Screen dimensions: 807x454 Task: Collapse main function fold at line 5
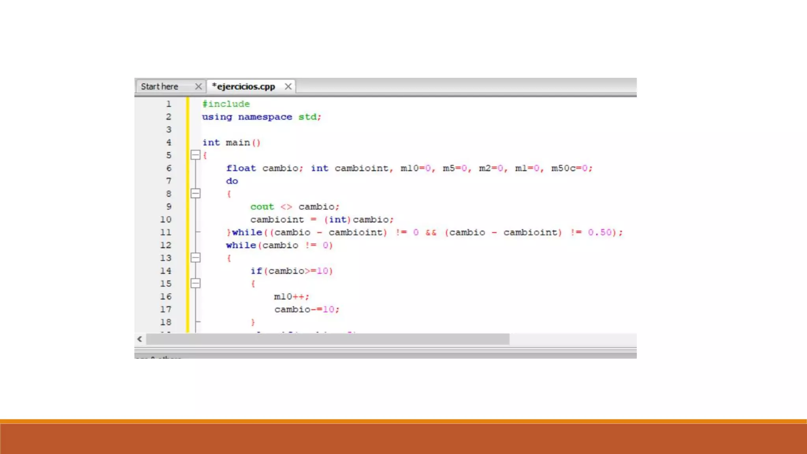point(195,155)
